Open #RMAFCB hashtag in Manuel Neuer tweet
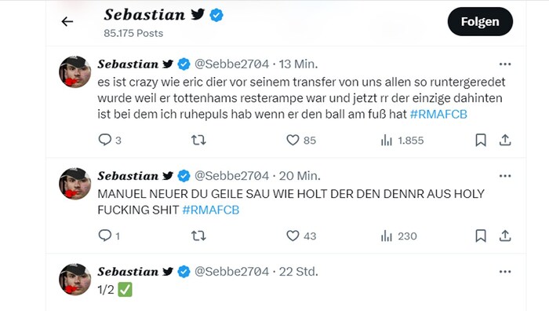 [211, 210]
